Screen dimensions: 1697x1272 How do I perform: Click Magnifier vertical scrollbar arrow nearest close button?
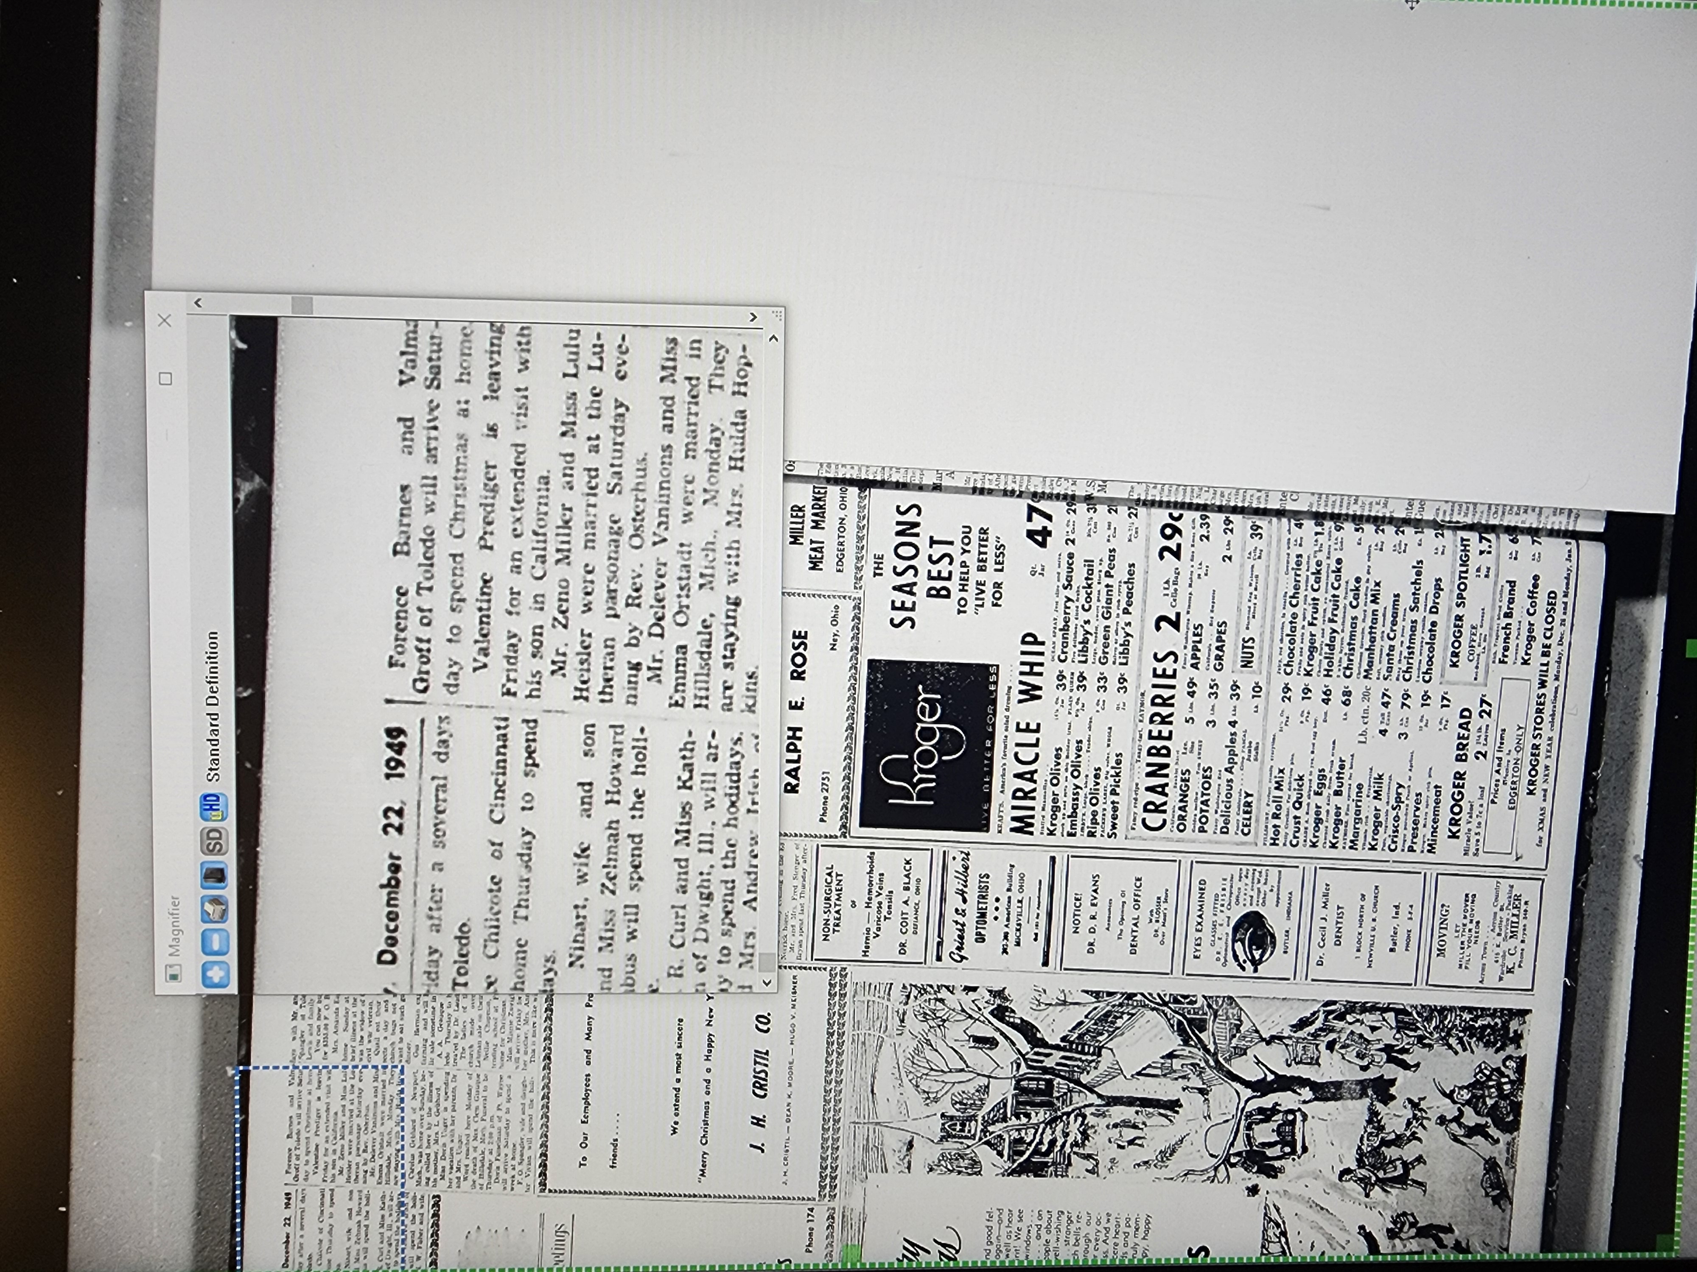click(x=198, y=304)
